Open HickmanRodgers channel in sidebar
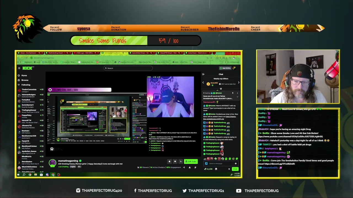This screenshot has width=353, height=198. 30,95
